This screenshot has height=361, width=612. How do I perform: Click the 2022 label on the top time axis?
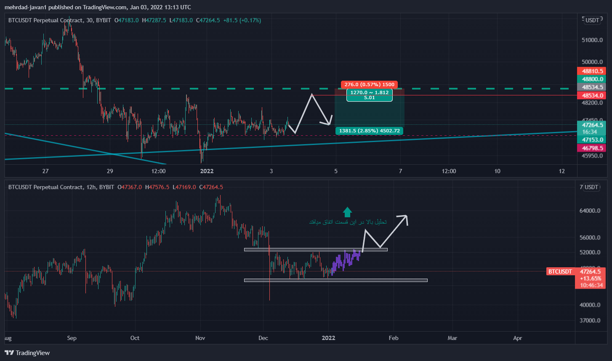(x=207, y=171)
